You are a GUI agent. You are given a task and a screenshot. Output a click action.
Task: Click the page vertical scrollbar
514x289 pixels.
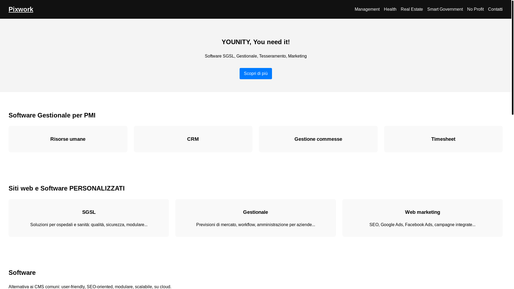click(x=513, y=58)
